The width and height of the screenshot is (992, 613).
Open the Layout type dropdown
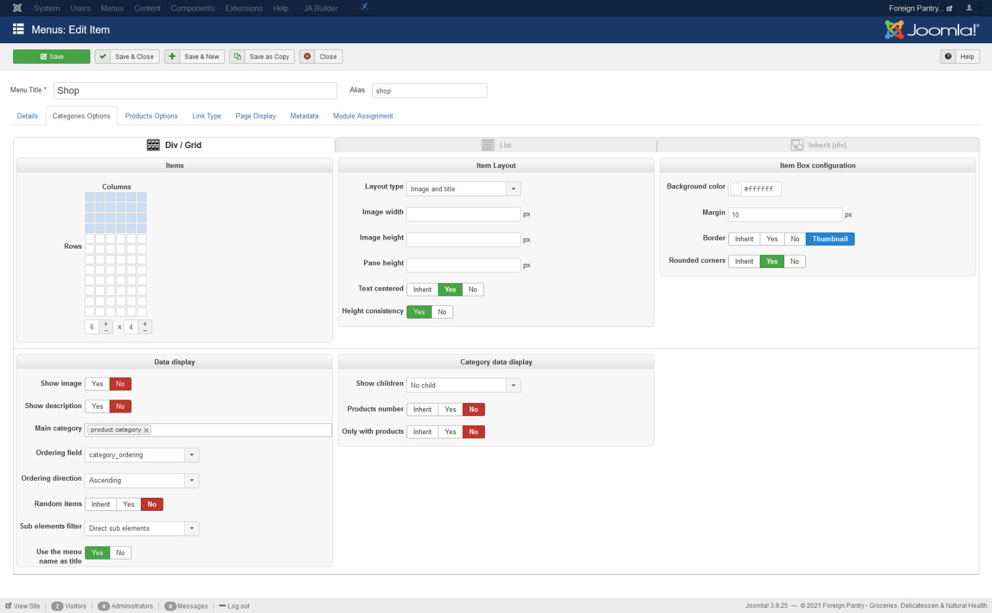pos(463,189)
